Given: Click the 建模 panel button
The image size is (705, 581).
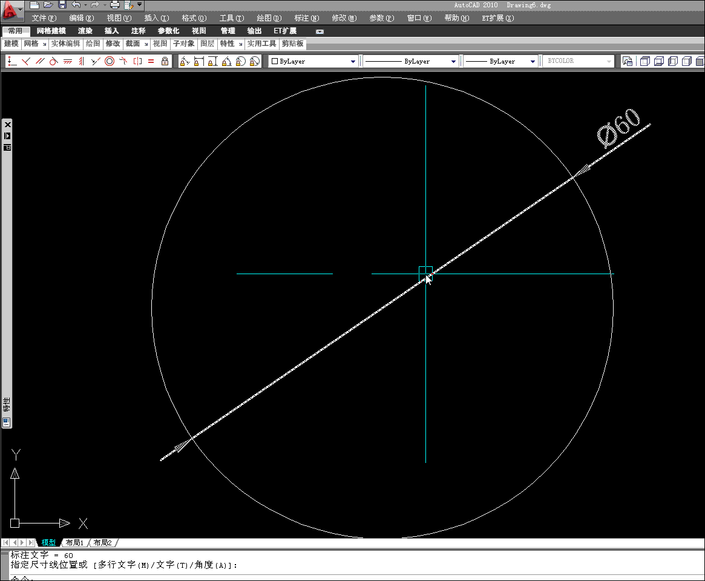Looking at the screenshot, I should (11, 44).
